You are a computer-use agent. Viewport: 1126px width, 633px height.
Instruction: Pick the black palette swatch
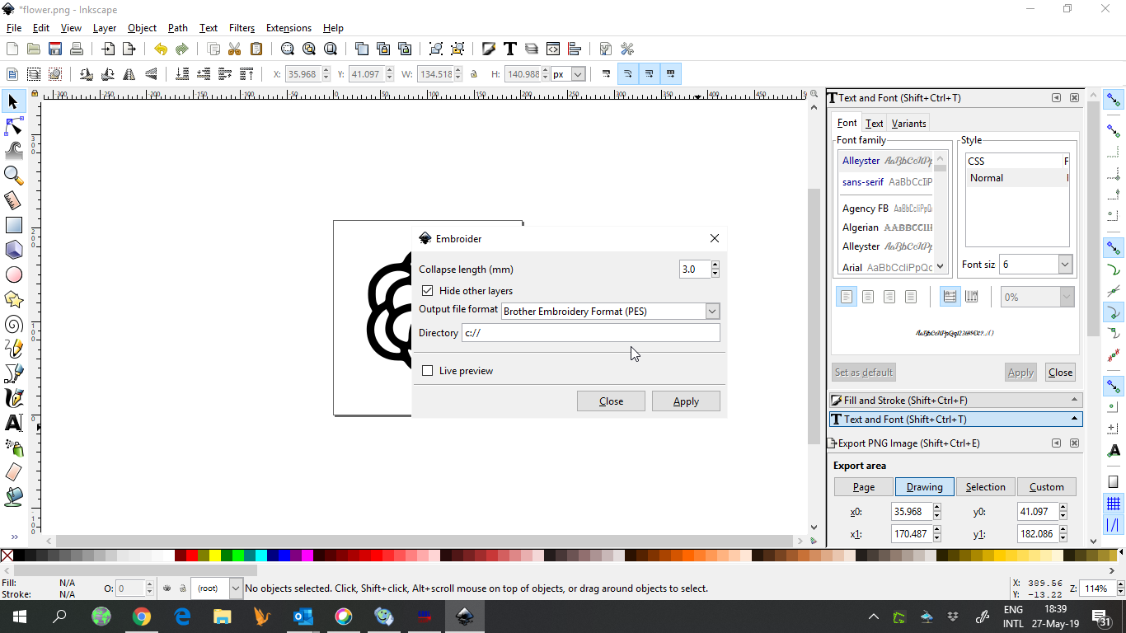pos(20,556)
